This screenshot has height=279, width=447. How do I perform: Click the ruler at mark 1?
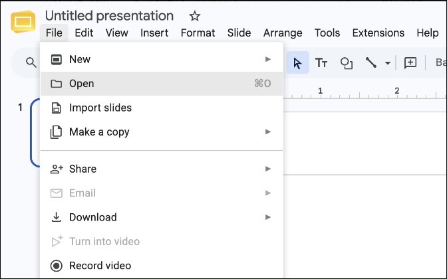point(320,92)
